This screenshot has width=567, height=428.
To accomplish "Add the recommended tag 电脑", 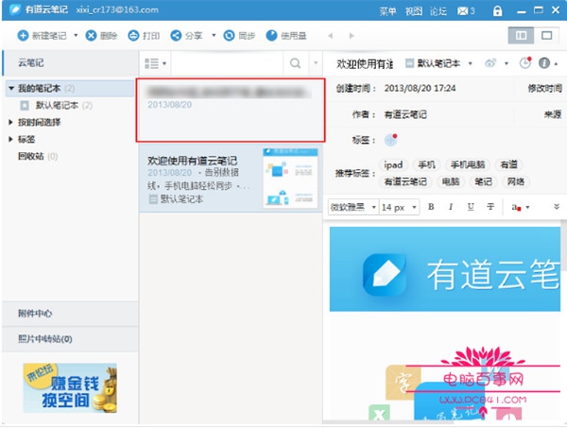I will 451,181.
